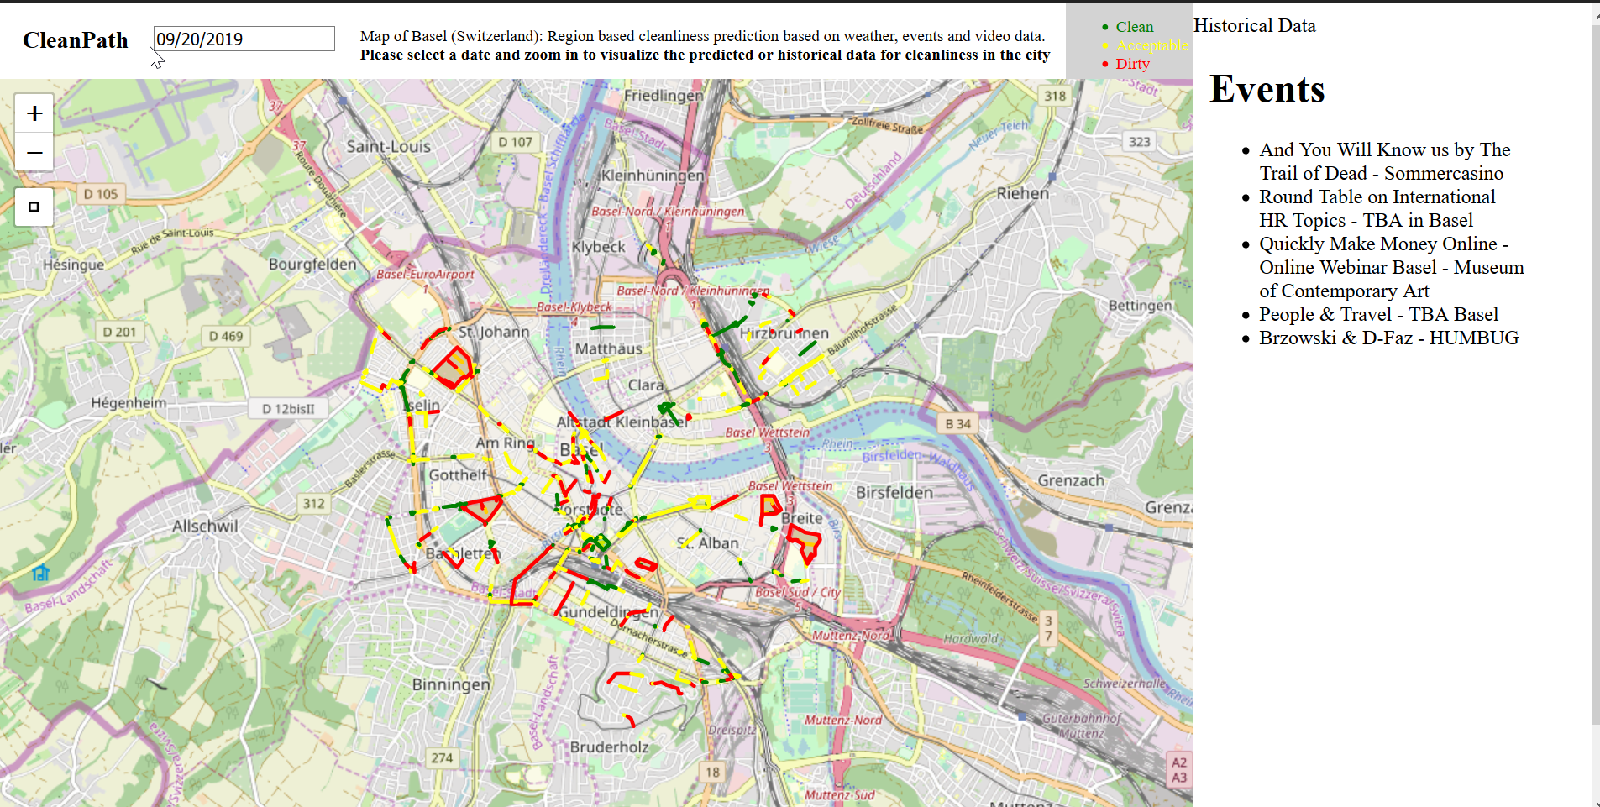Image resolution: width=1600 pixels, height=807 pixels.
Task: Click the Acceptable legend entry
Action: coord(1151,45)
